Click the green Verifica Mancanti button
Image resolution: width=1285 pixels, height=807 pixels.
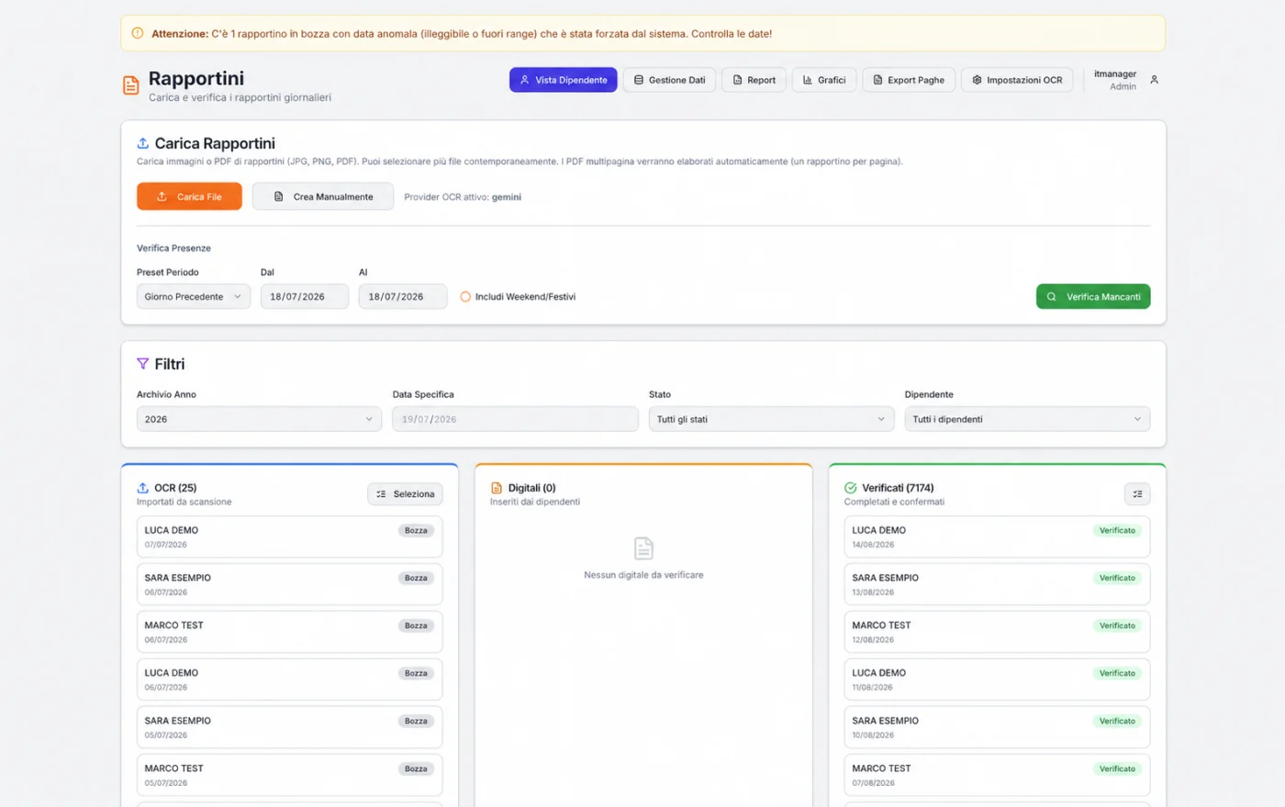[1093, 296]
